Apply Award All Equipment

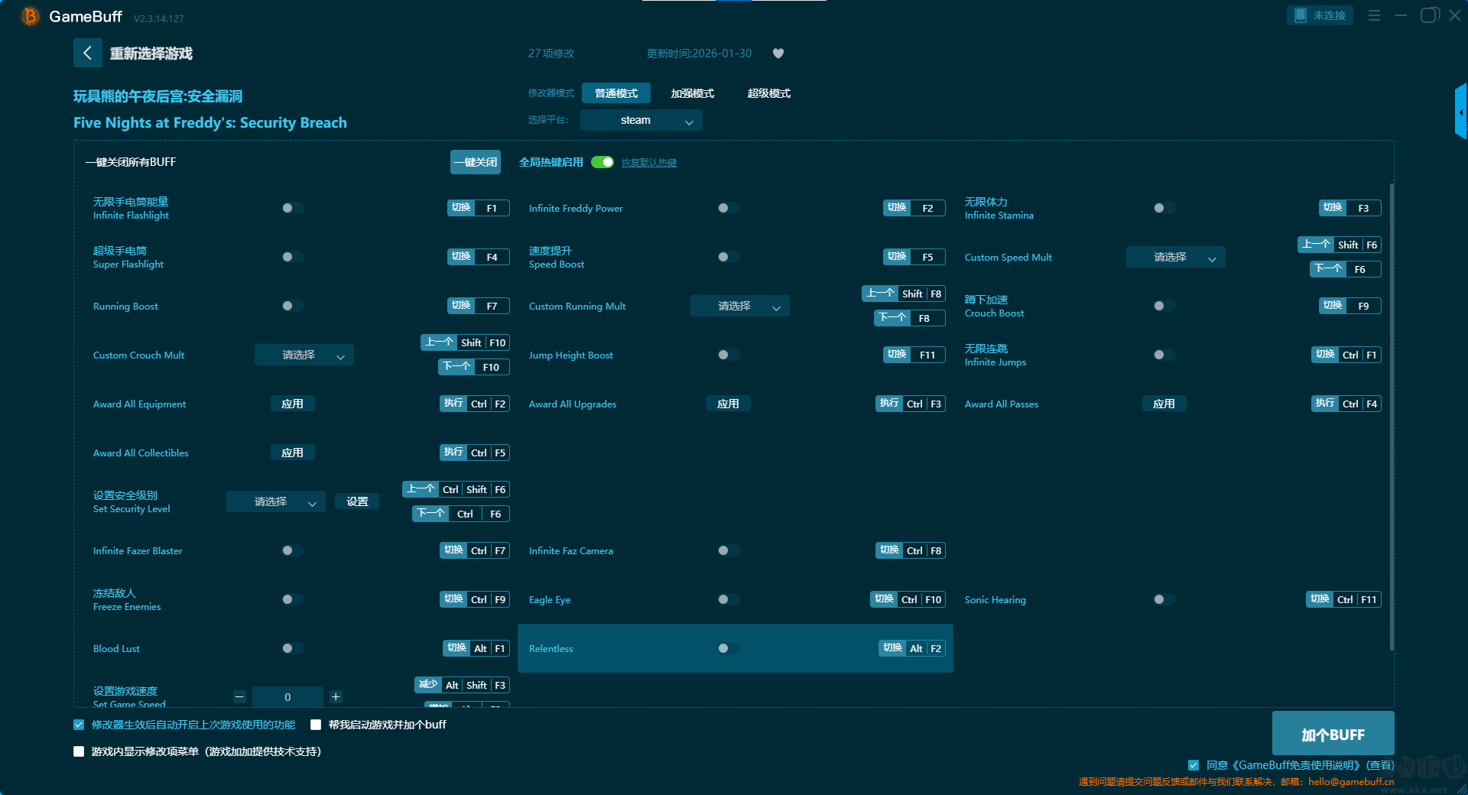(293, 404)
